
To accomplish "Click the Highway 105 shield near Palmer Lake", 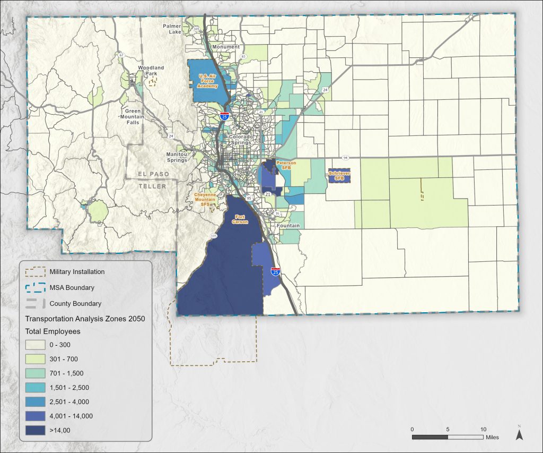I will coord(197,29).
